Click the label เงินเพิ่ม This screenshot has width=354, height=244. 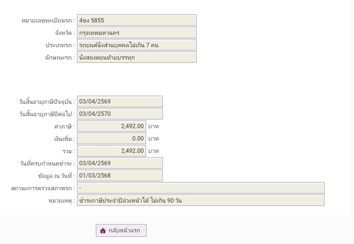(x=64, y=139)
